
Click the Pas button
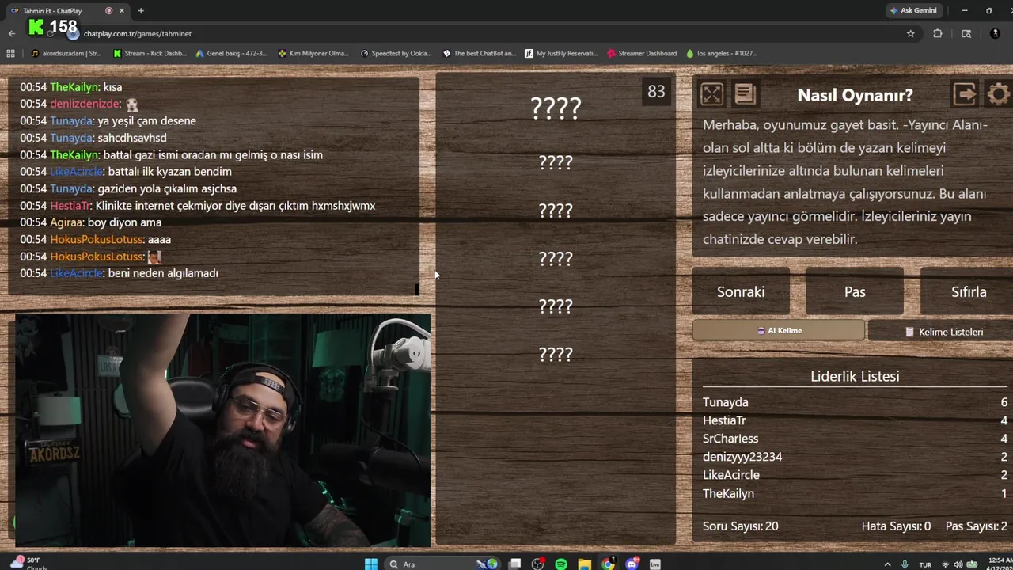(855, 292)
